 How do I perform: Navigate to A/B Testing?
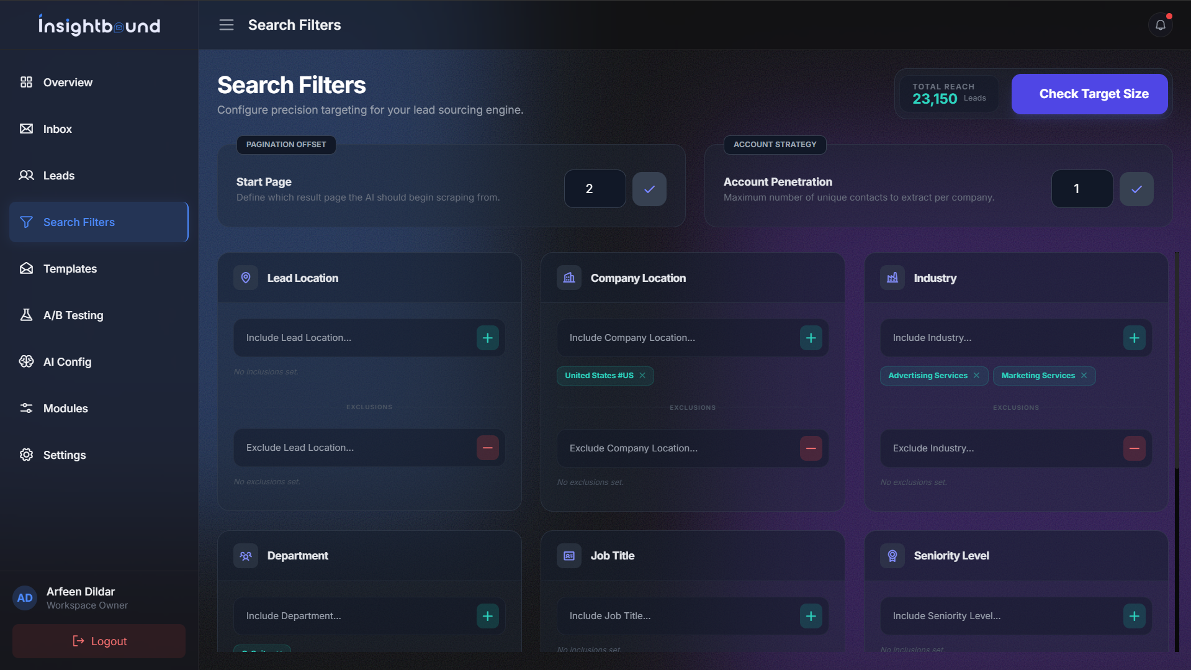point(99,315)
